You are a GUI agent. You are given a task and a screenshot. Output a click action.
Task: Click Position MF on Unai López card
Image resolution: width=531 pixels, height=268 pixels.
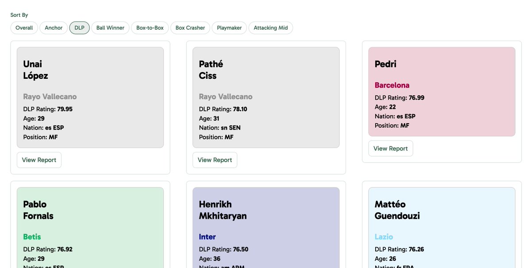click(40, 137)
